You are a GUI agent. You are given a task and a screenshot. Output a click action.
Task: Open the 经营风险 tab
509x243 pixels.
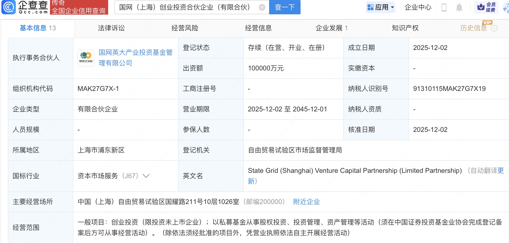(185, 28)
